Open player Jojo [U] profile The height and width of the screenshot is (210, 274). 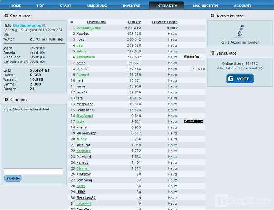coord(82,69)
